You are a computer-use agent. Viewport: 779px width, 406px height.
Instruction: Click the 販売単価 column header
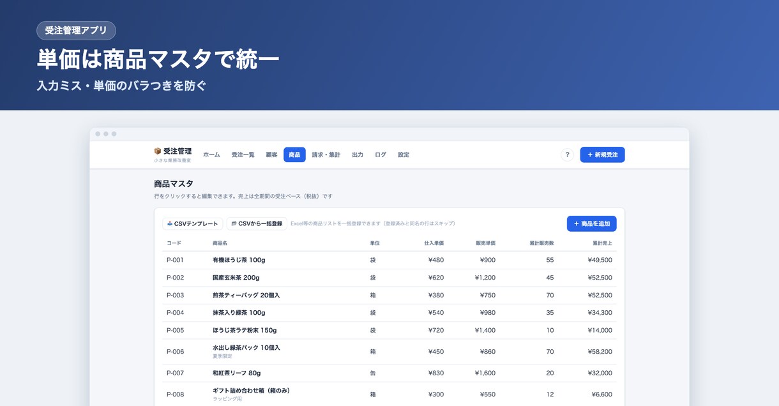(x=485, y=243)
